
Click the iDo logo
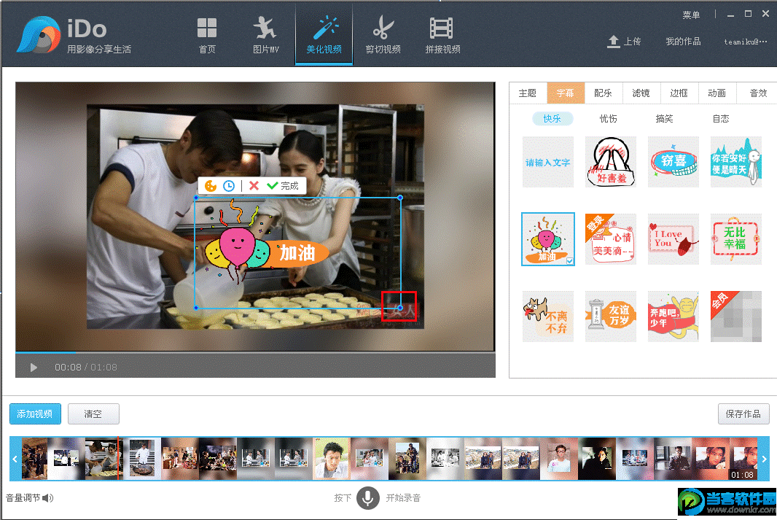click(74, 35)
